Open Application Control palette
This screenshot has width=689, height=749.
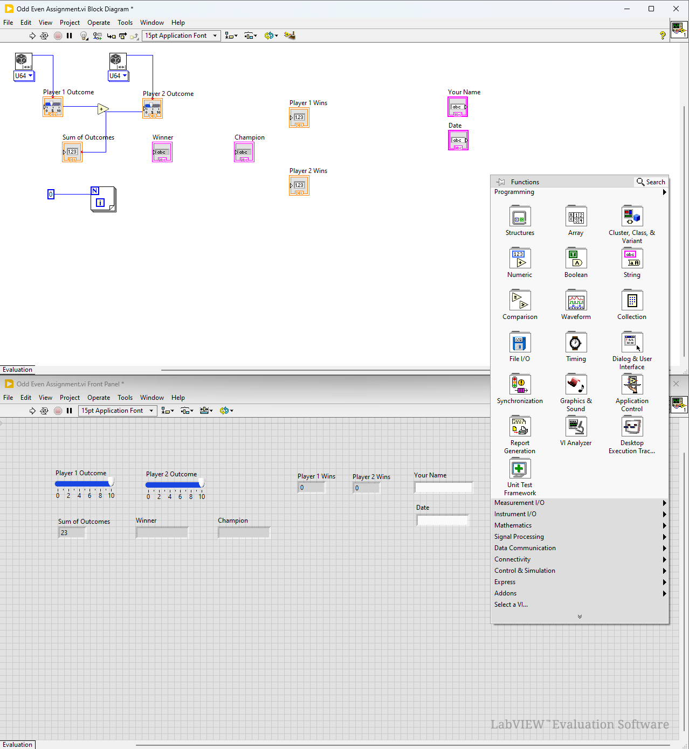coord(632,393)
